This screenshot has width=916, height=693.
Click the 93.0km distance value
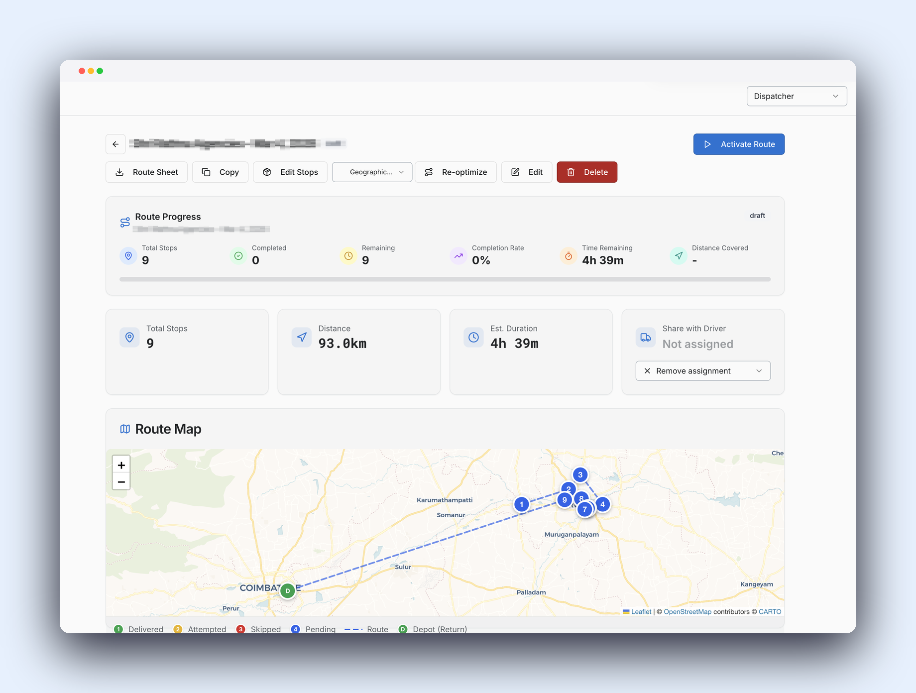point(343,344)
